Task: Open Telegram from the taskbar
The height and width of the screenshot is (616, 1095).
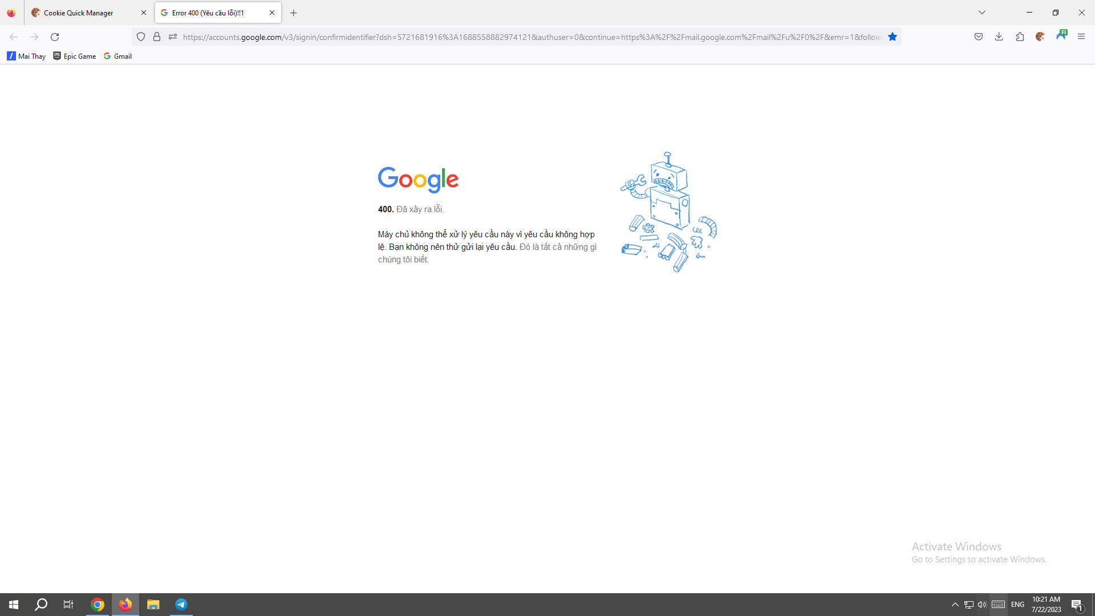Action: click(181, 605)
